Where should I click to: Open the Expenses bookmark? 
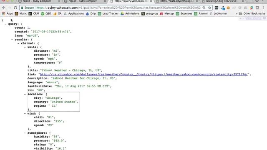coord(184,14)
